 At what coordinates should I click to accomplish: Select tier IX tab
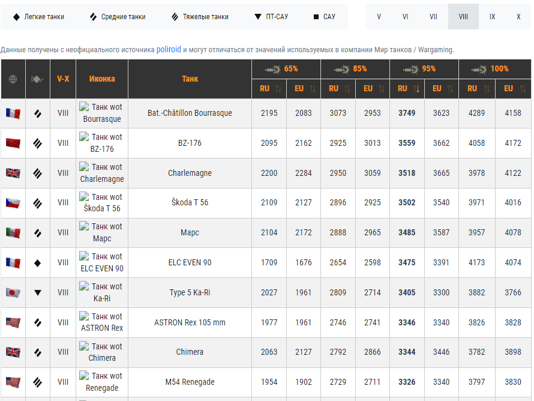tap(492, 17)
